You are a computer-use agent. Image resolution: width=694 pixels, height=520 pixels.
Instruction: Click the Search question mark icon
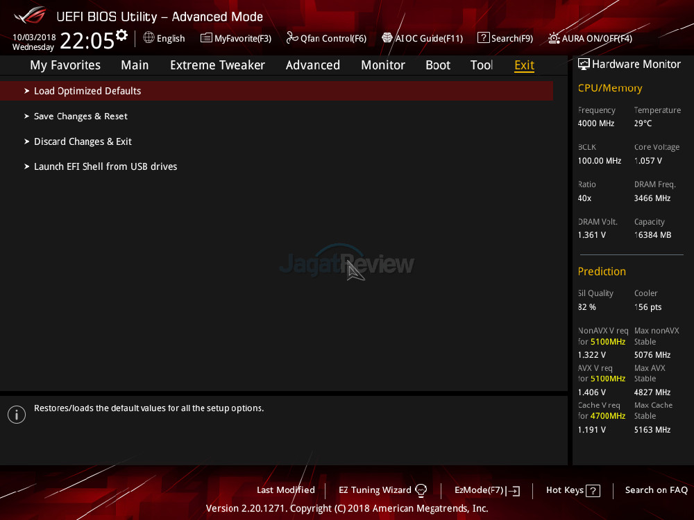tap(483, 37)
